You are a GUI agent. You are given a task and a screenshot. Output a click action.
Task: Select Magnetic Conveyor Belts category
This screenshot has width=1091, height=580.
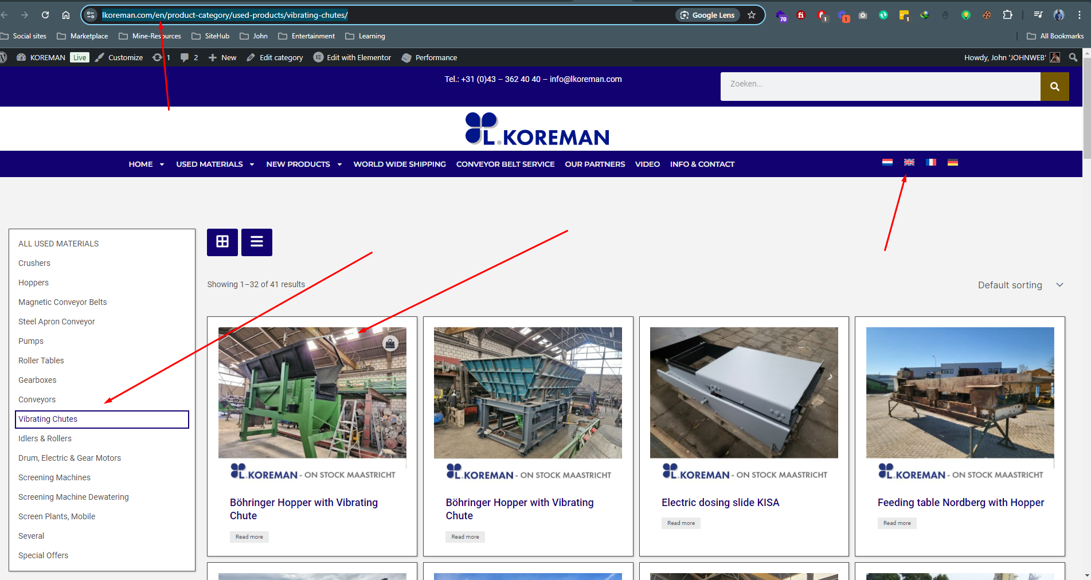(x=62, y=302)
